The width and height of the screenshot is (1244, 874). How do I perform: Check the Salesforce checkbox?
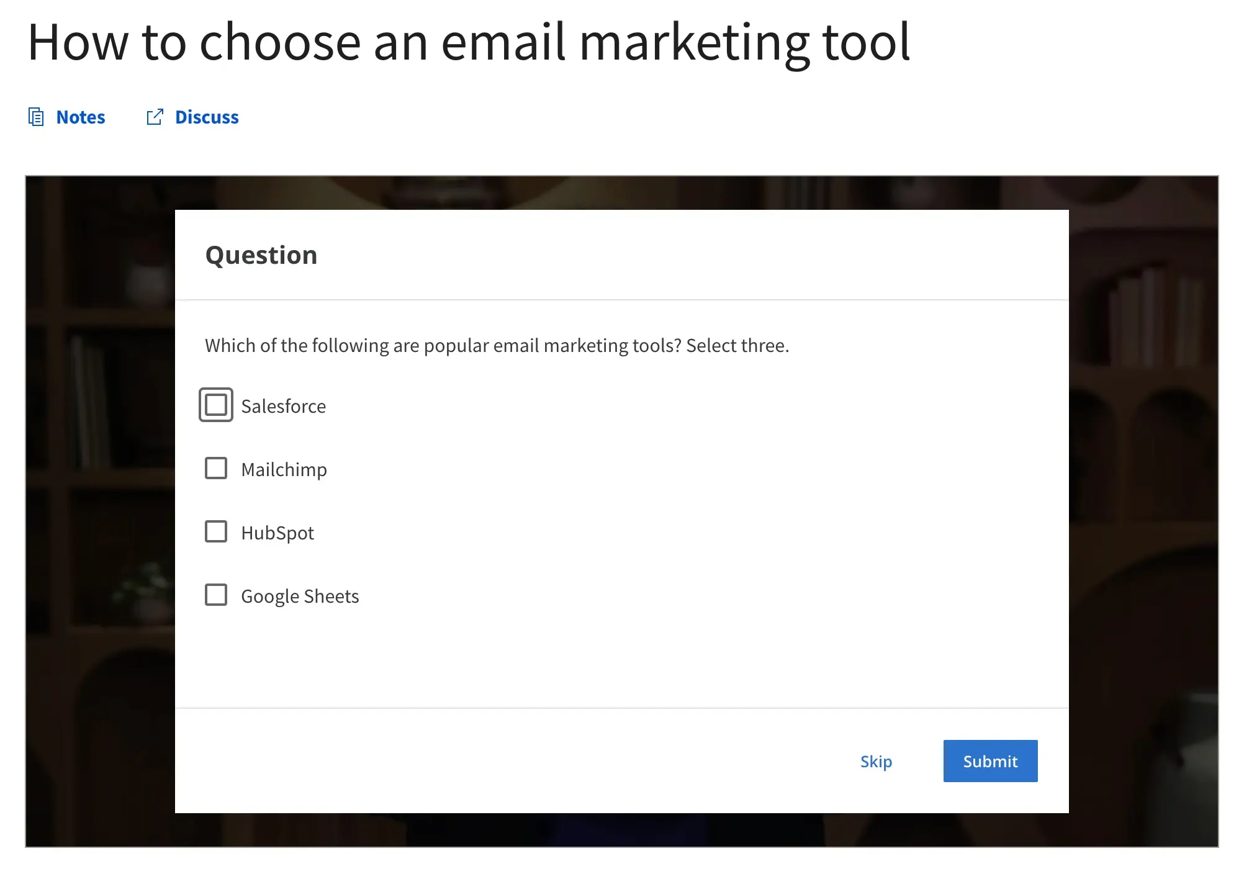tap(216, 405)
